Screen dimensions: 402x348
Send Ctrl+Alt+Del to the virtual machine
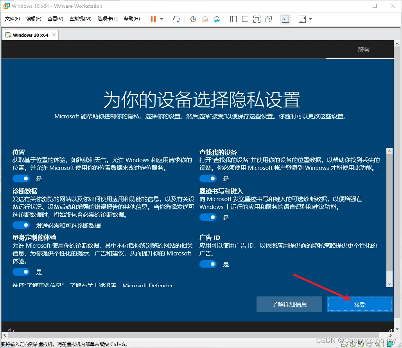[x=176, y=19]
